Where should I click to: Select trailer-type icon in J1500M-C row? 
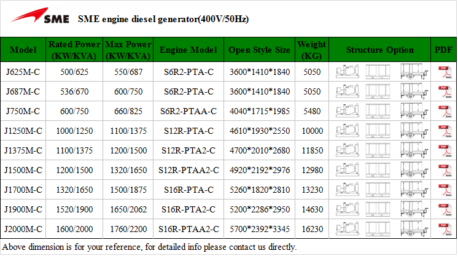pos(414,169)
